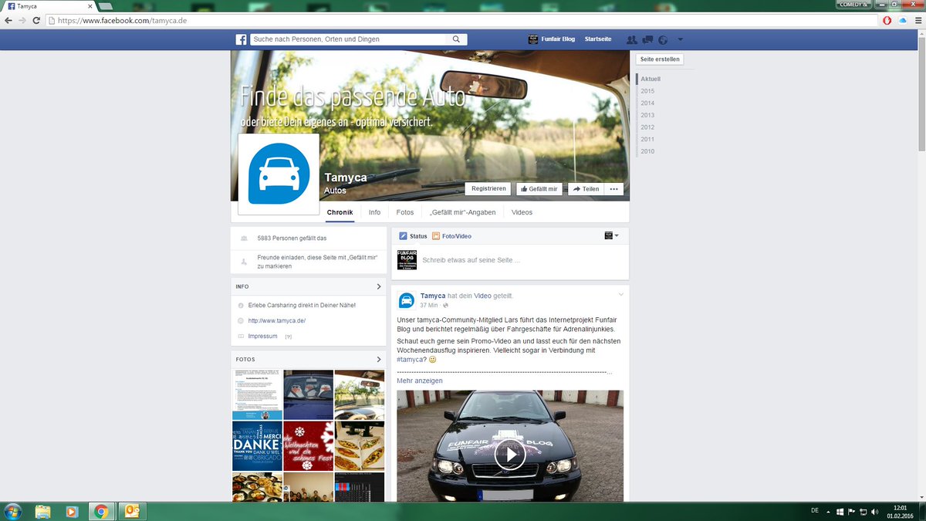Image resolution: width=926 pixels, height=521 pixels.
Task: Open Chrome hamburger menu
Action: coord(918,21)
